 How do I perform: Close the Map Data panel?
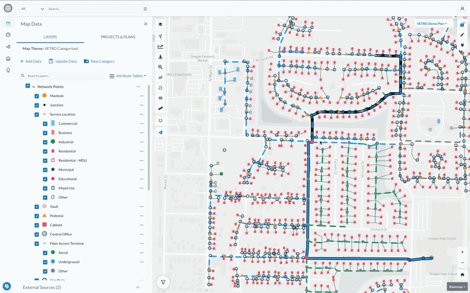click(x=145, y=24)
